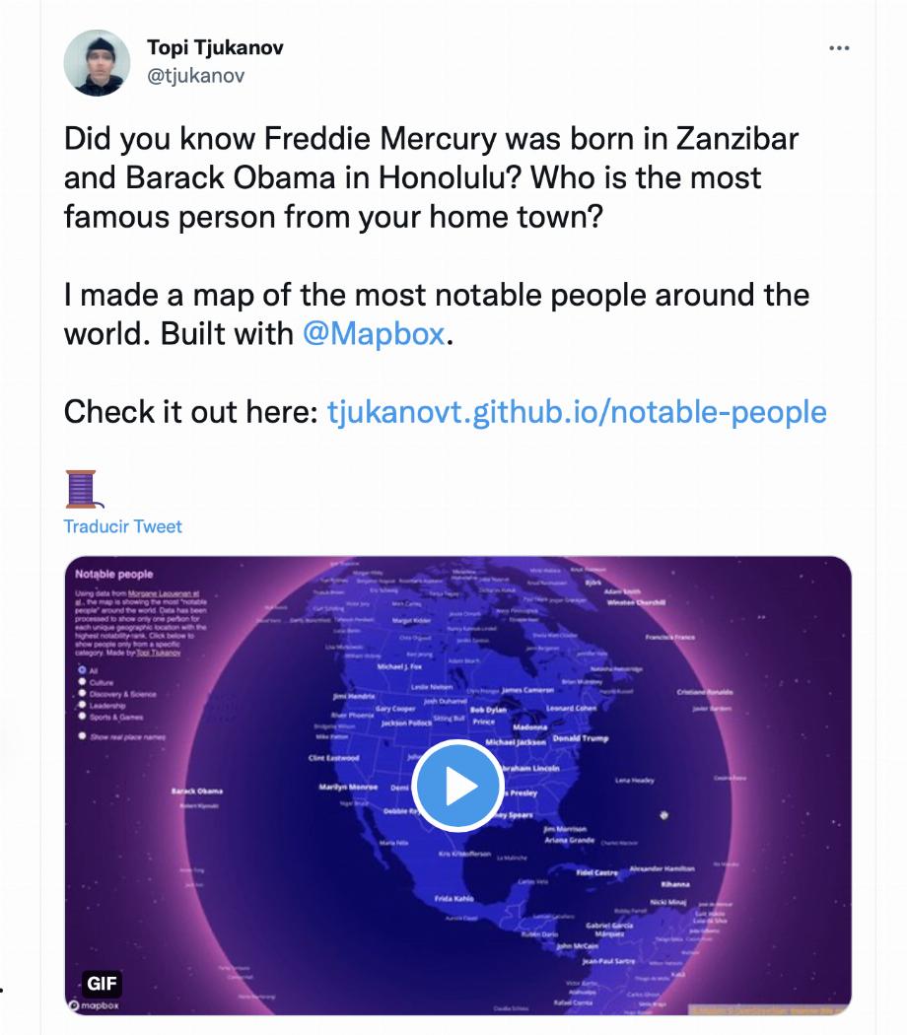907x1035 pixels.
Task: Click the thread spool emoji
Action: [83, 489]
